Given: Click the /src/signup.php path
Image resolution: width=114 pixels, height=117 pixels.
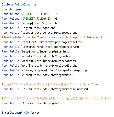Looking at the screenshot, I should [47, 24].
